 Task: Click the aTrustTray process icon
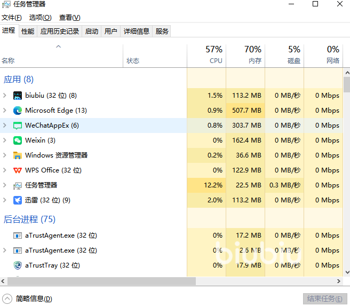click(18, 265)
